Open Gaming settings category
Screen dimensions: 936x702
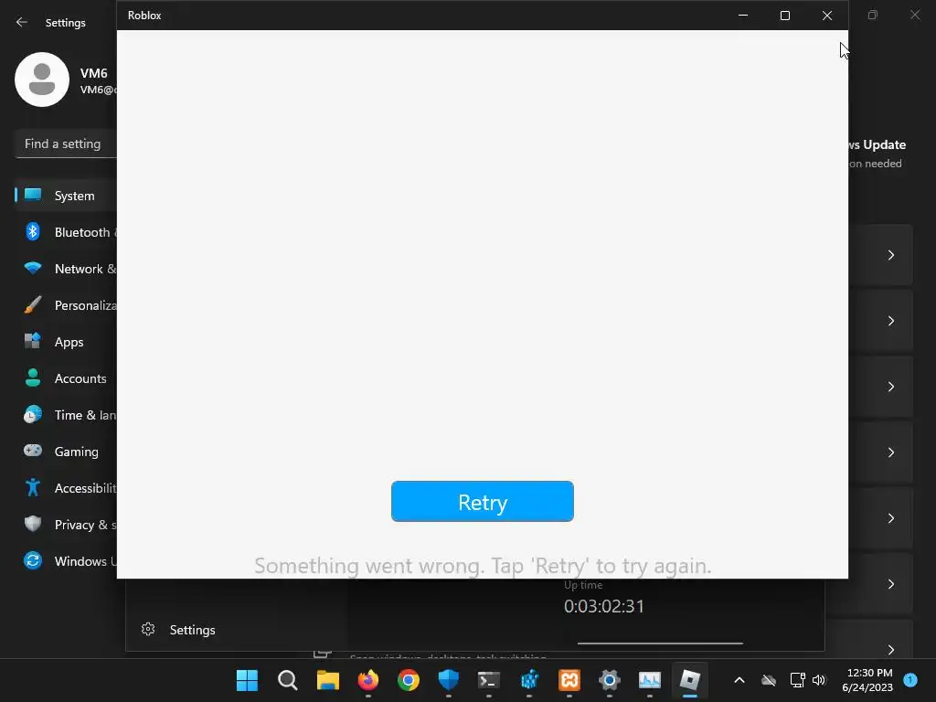click(x=66, y=452)
